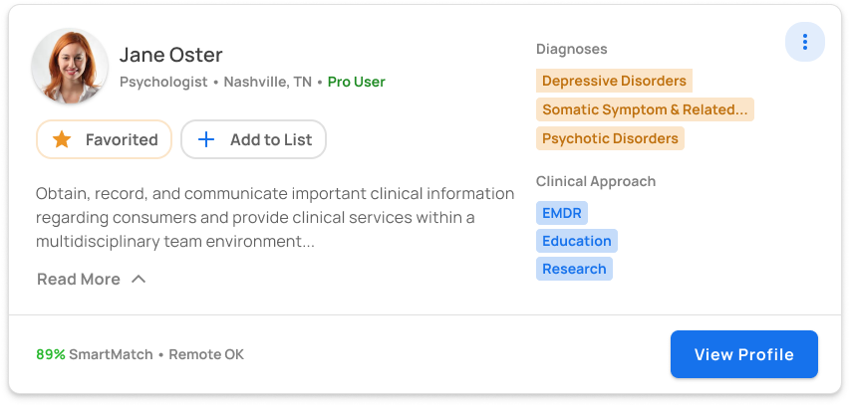Click the Pro User badge label
This screenshot has width=850, height=406.
click(356, 82)
